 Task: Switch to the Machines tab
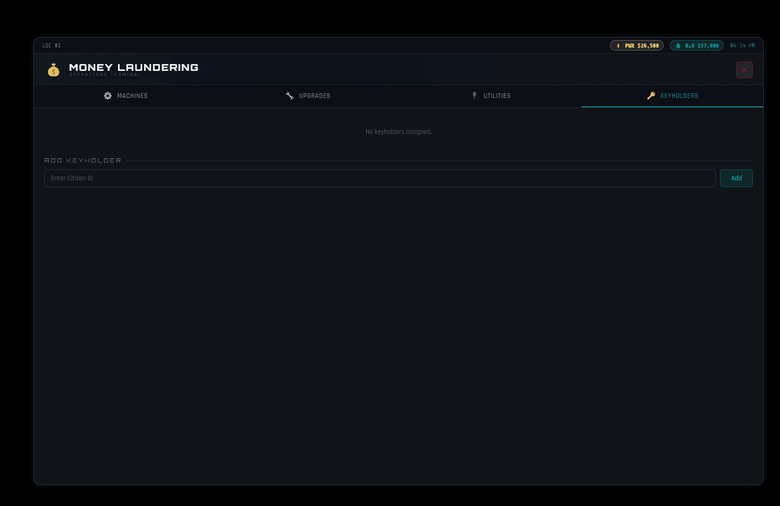pyautogui.click(x=125, y=96)
